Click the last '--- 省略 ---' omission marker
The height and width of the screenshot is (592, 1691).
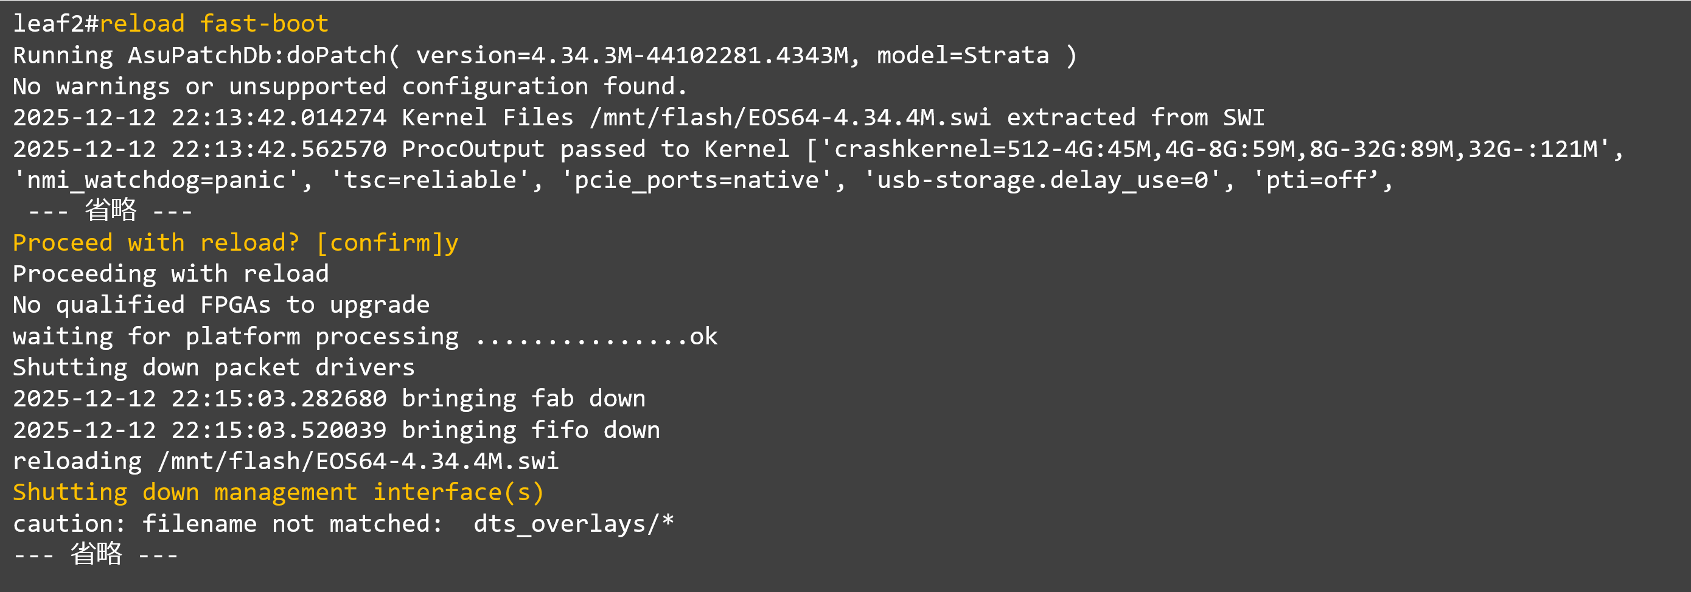tap(96, 555)
